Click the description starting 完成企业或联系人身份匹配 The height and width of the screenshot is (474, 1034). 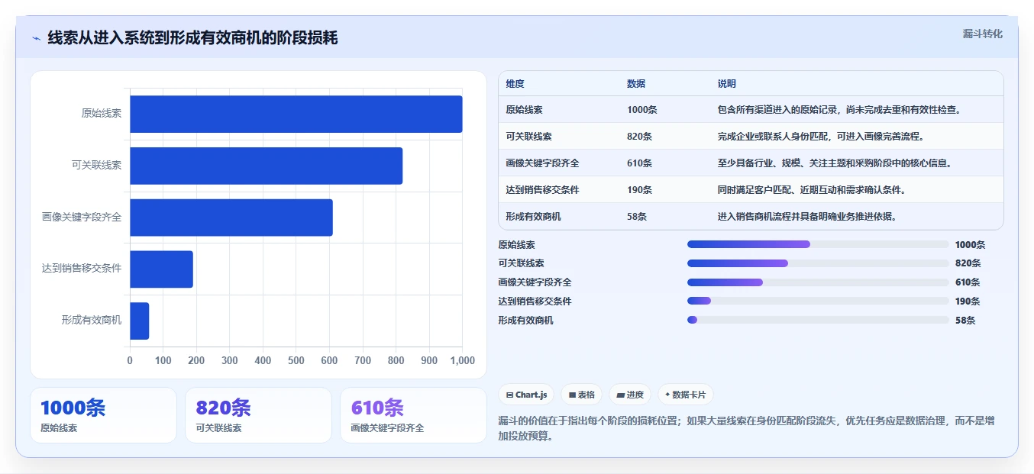point(821,137)
